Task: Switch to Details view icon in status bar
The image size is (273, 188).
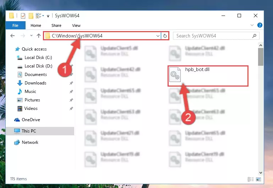Action: (x=251, y=179)
